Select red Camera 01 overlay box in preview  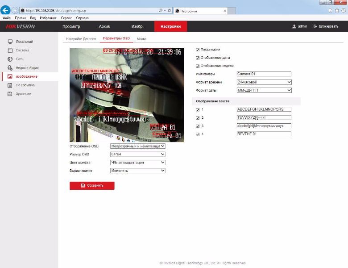[x=165, y=134]
